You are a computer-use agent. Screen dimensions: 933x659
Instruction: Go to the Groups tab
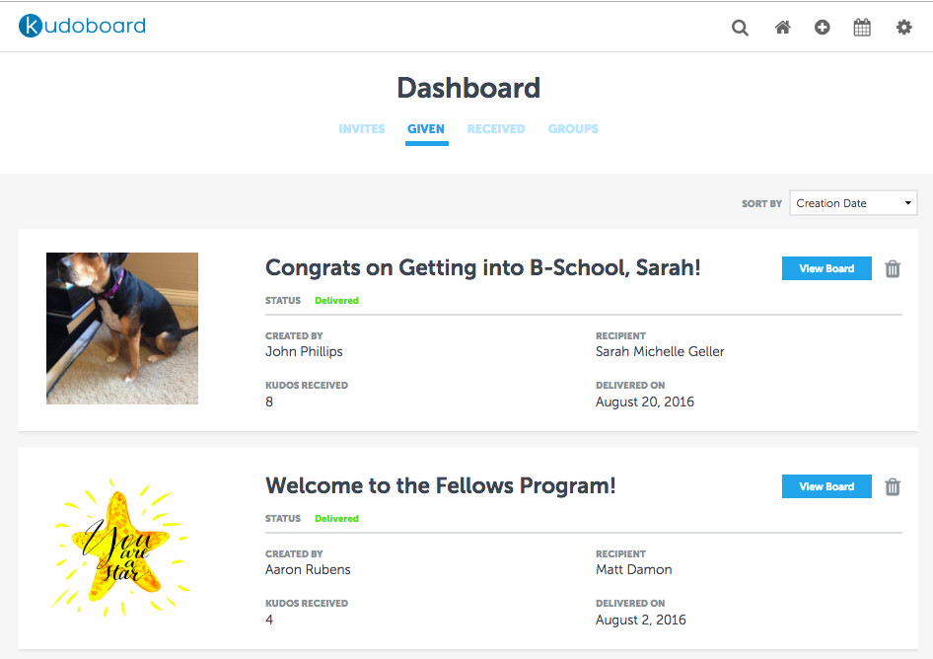573,129
